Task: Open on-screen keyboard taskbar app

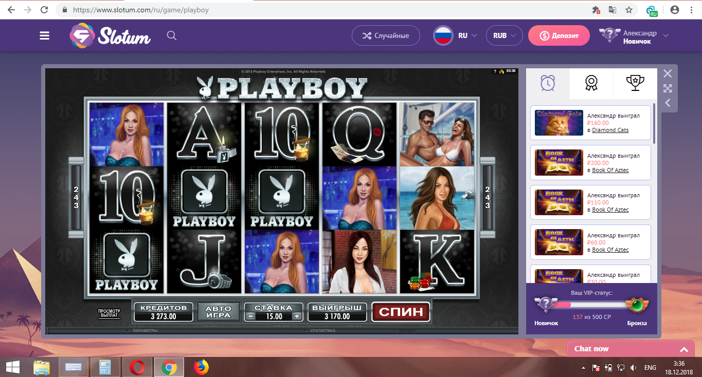Action: point(74,367)
